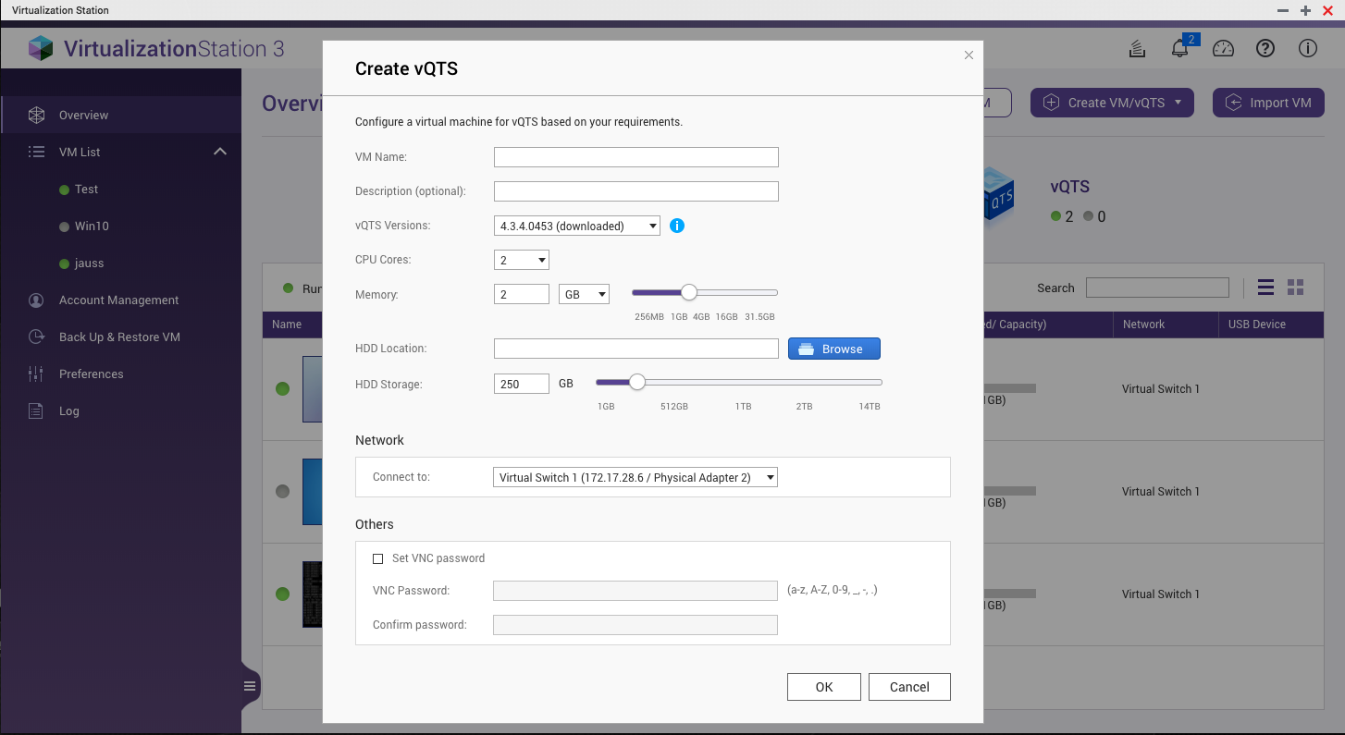The width and height of the screenshot is (1345, 735).
Task: Open notifications bell icon
Action: 1180,48
